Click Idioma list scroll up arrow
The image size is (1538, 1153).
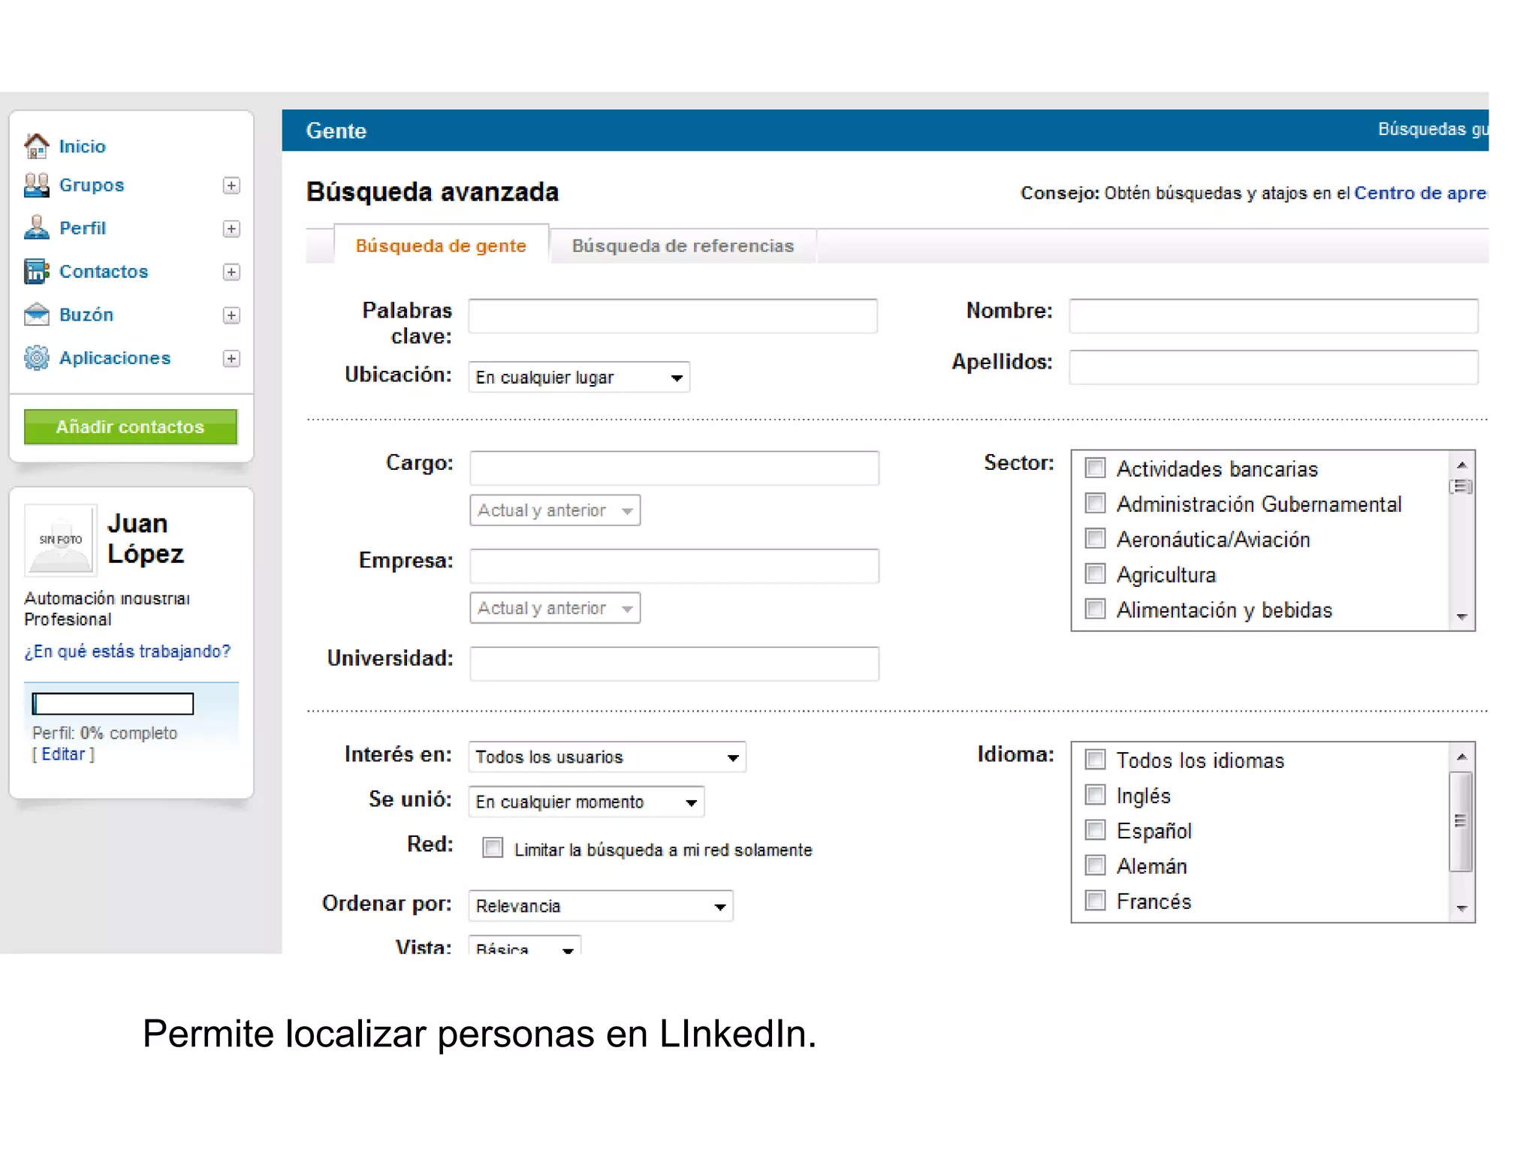point(1461,757)
